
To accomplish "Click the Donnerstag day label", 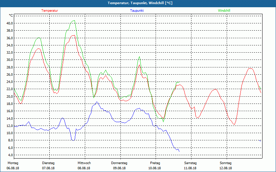I will pyautogui.click(x=119, y=163).
